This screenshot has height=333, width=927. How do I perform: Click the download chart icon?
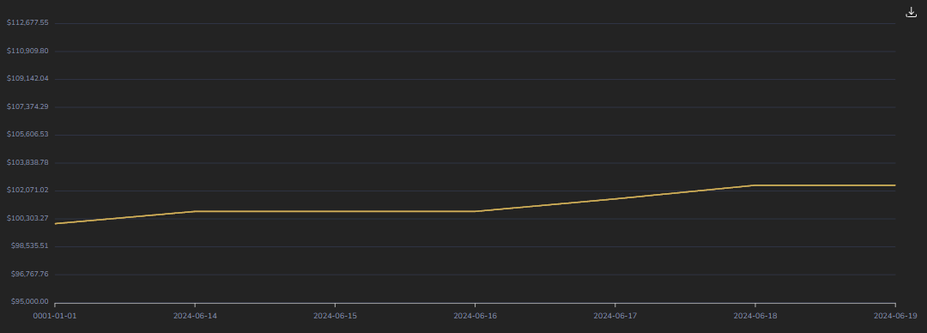[x=911, y=12]
